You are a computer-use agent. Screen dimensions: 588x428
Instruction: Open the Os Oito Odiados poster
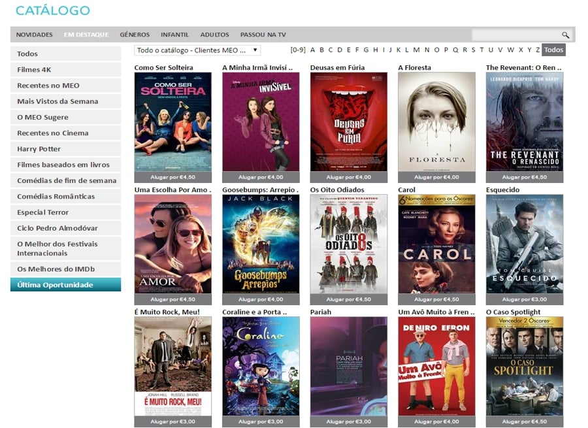[x=349, y=244]
